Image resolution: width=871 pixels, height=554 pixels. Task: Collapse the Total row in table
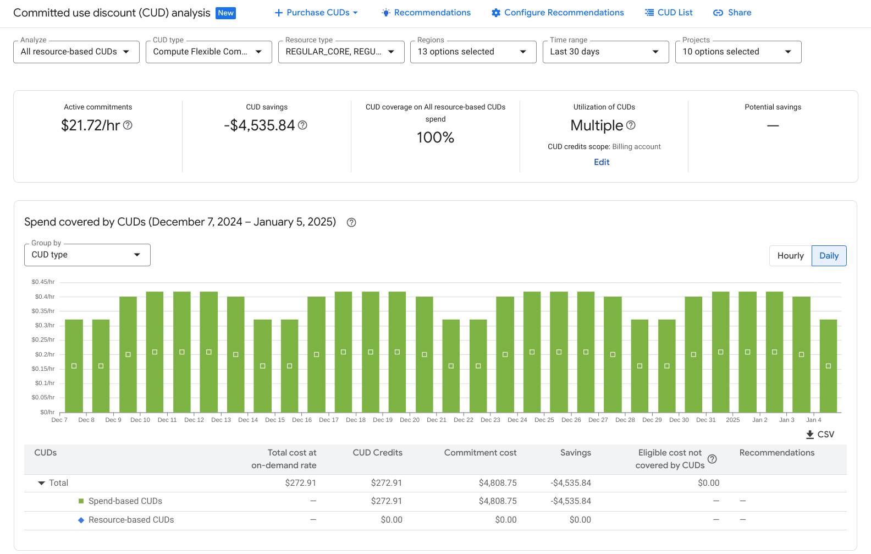(41, 483)
